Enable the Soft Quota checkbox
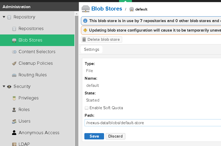The image size is (221, 146). (86, 108)
